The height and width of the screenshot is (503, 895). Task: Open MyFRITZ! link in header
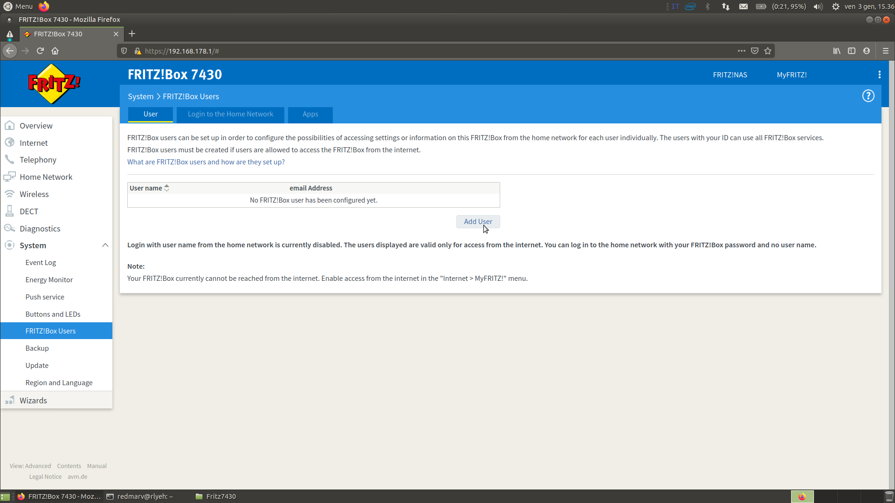[792, 75]
